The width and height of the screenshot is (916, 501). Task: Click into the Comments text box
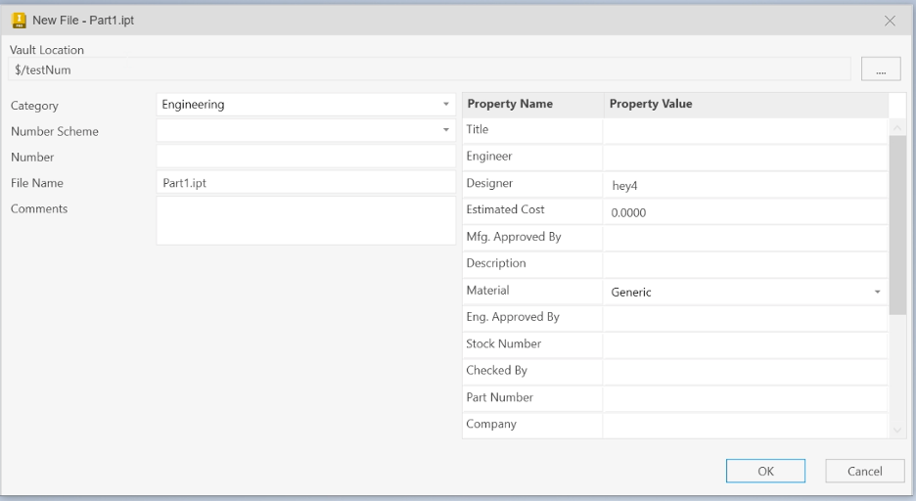click(305, 220)
